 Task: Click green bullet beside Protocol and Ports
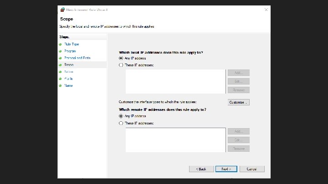coord(60,58)
